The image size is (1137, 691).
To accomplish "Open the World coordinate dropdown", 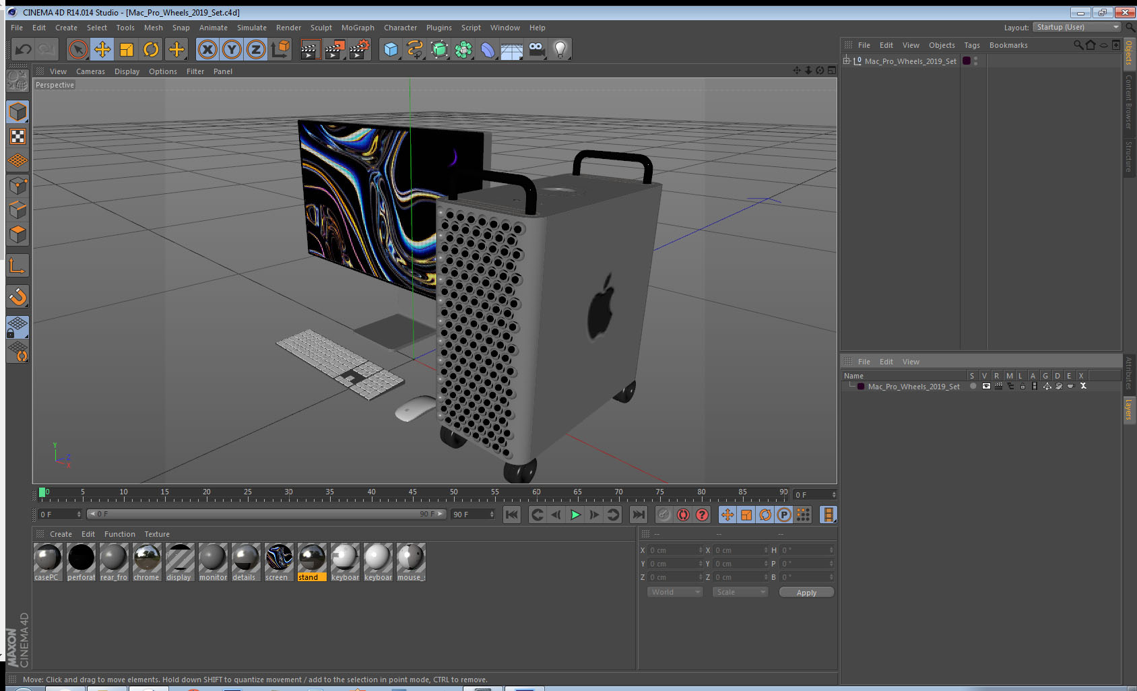I will (x=675, y=592).
